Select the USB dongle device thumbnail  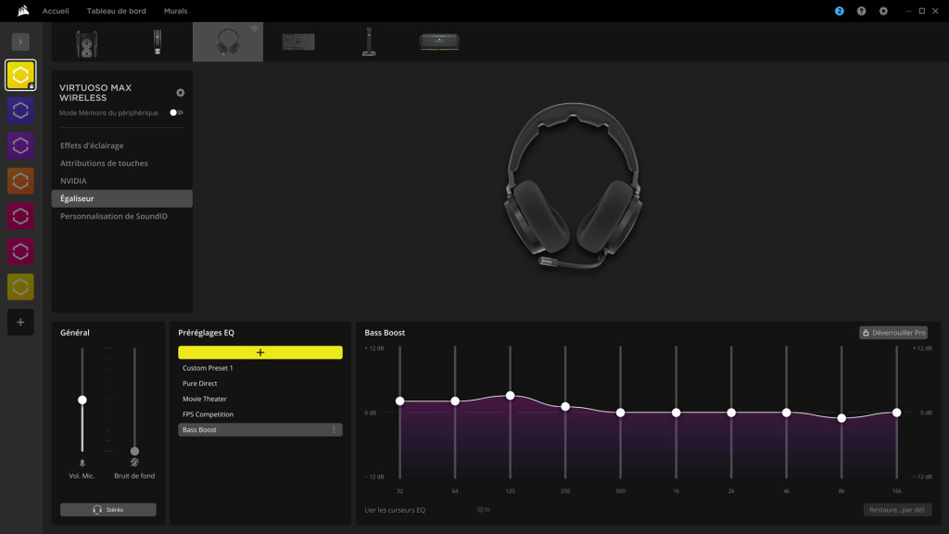[x=158, y=43]
